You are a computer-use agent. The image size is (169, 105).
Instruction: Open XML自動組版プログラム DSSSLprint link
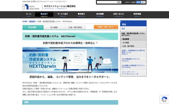133,60
